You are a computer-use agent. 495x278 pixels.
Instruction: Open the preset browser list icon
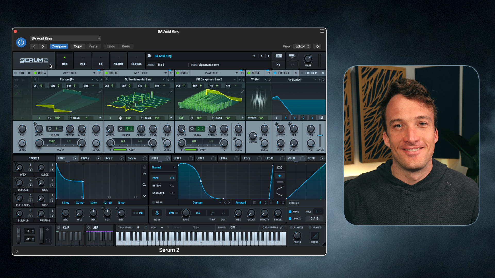pyautogui.click(x=278, y=56)
